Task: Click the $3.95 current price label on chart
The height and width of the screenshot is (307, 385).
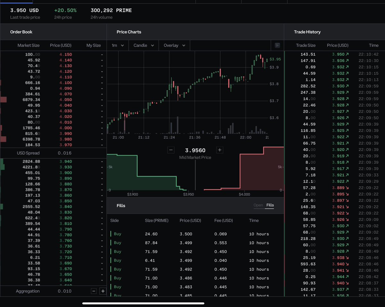Action: click(x=275, y=59)
